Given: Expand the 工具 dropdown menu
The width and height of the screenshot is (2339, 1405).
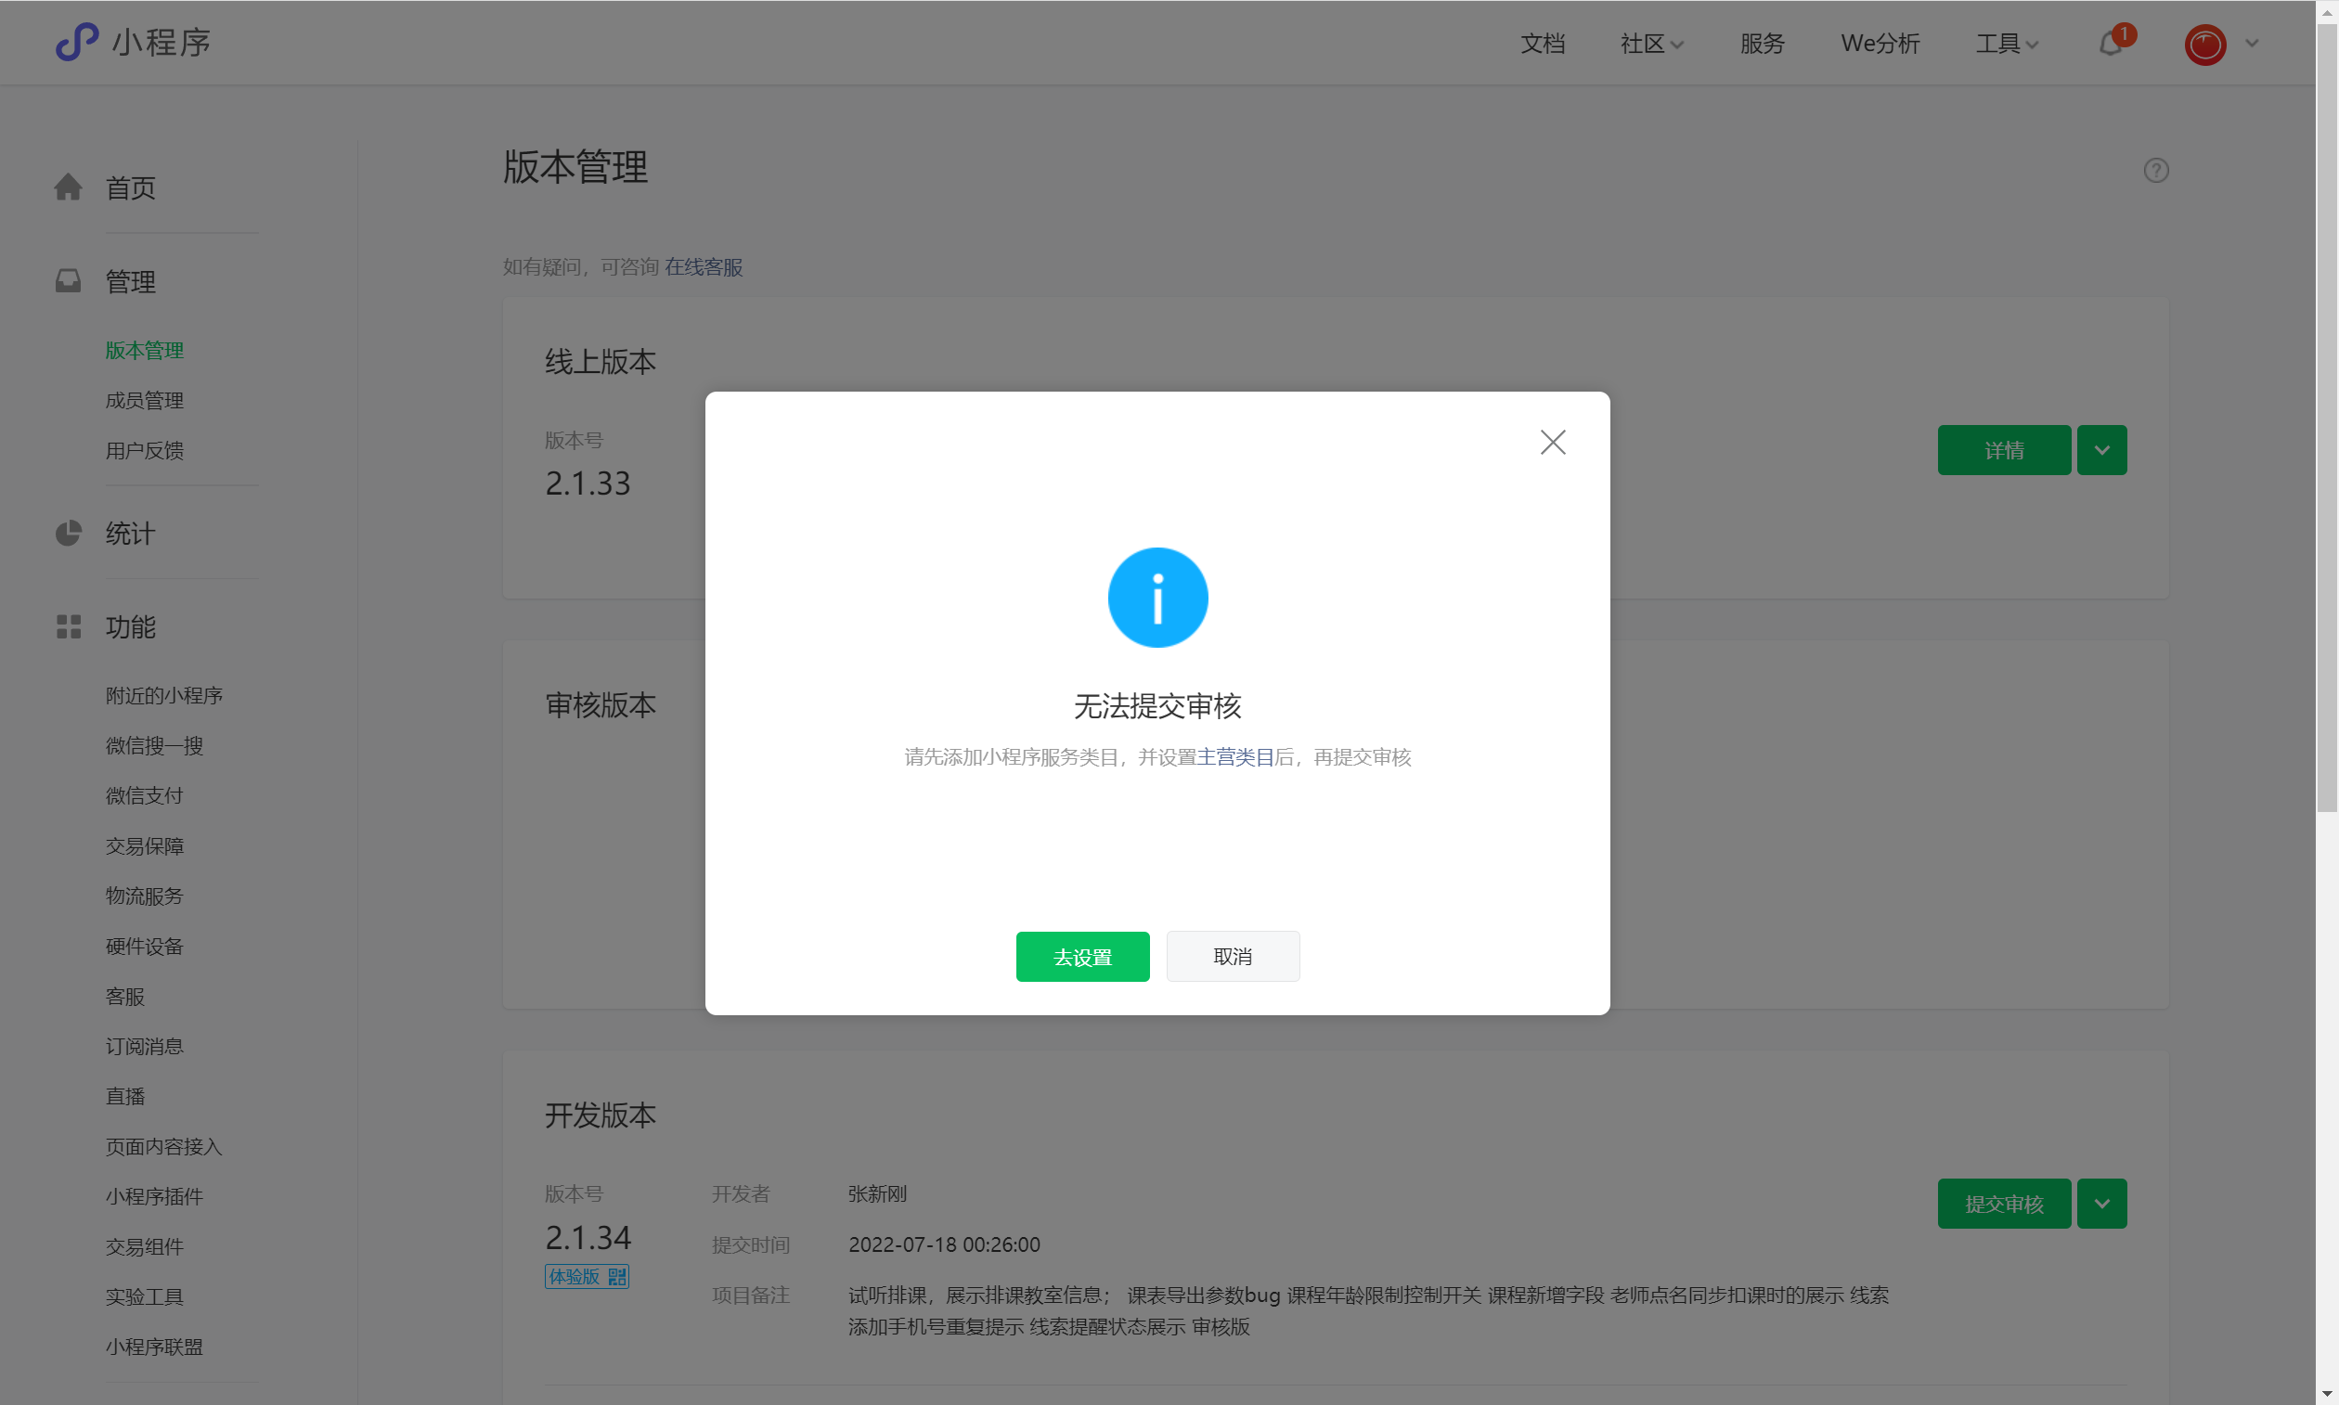Looking at the screenshot, I should [2006, 44].
